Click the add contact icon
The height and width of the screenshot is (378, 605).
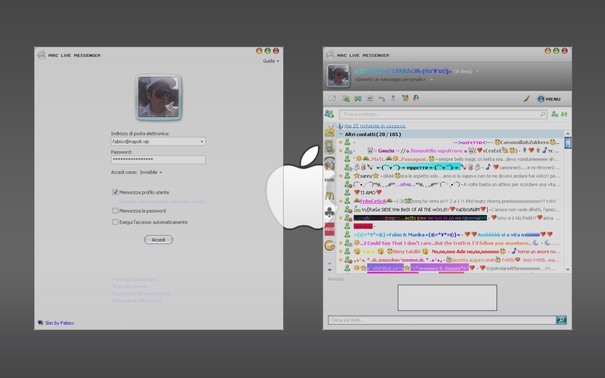coord(555,114)
